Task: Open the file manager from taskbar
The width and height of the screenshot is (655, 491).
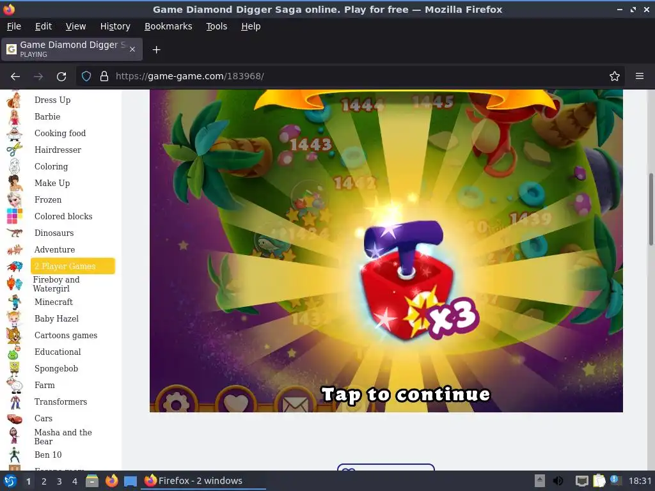Action: coord(92,481)
